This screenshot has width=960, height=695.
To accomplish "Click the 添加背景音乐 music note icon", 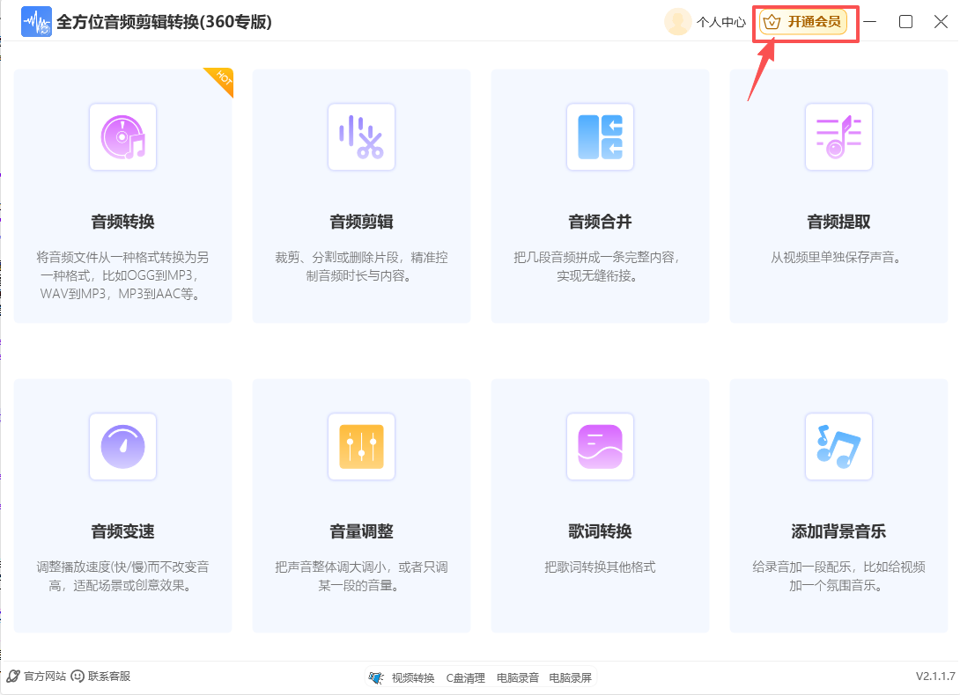I will 838,447.
